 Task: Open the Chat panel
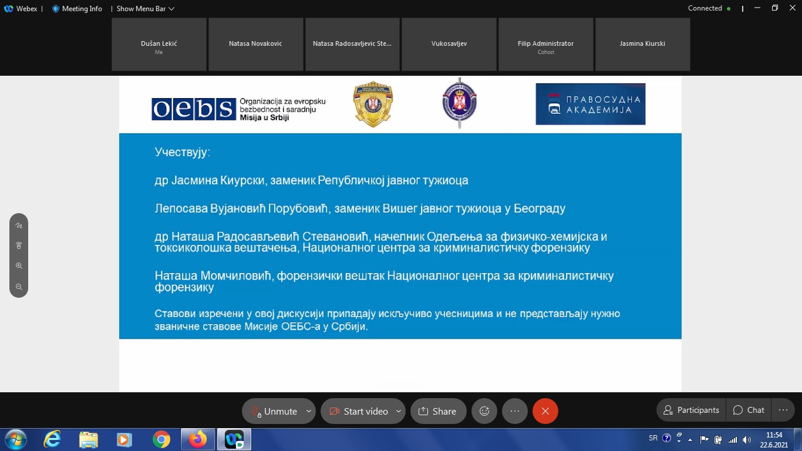point(749,410)
